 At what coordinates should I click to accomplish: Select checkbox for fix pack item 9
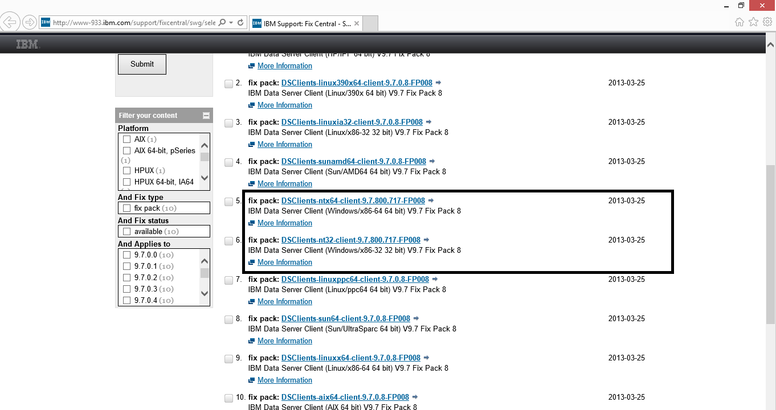click(228, 359)
